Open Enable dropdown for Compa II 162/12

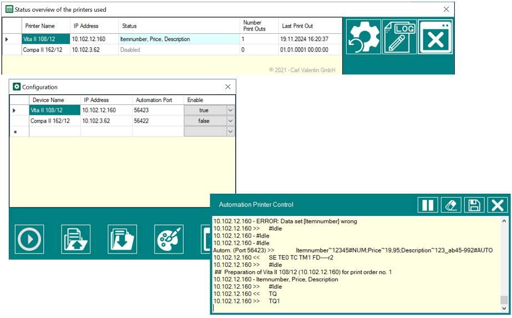coord(231,121)
